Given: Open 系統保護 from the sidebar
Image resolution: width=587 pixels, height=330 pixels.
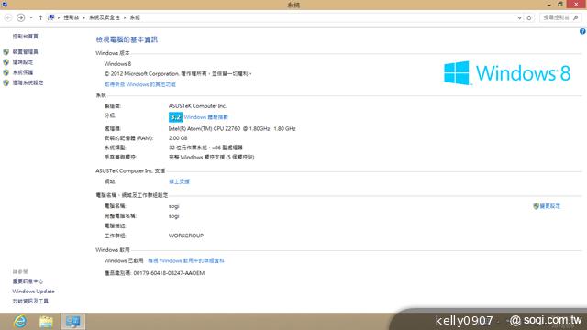Looking at the screenshot, I should point(23,72).
